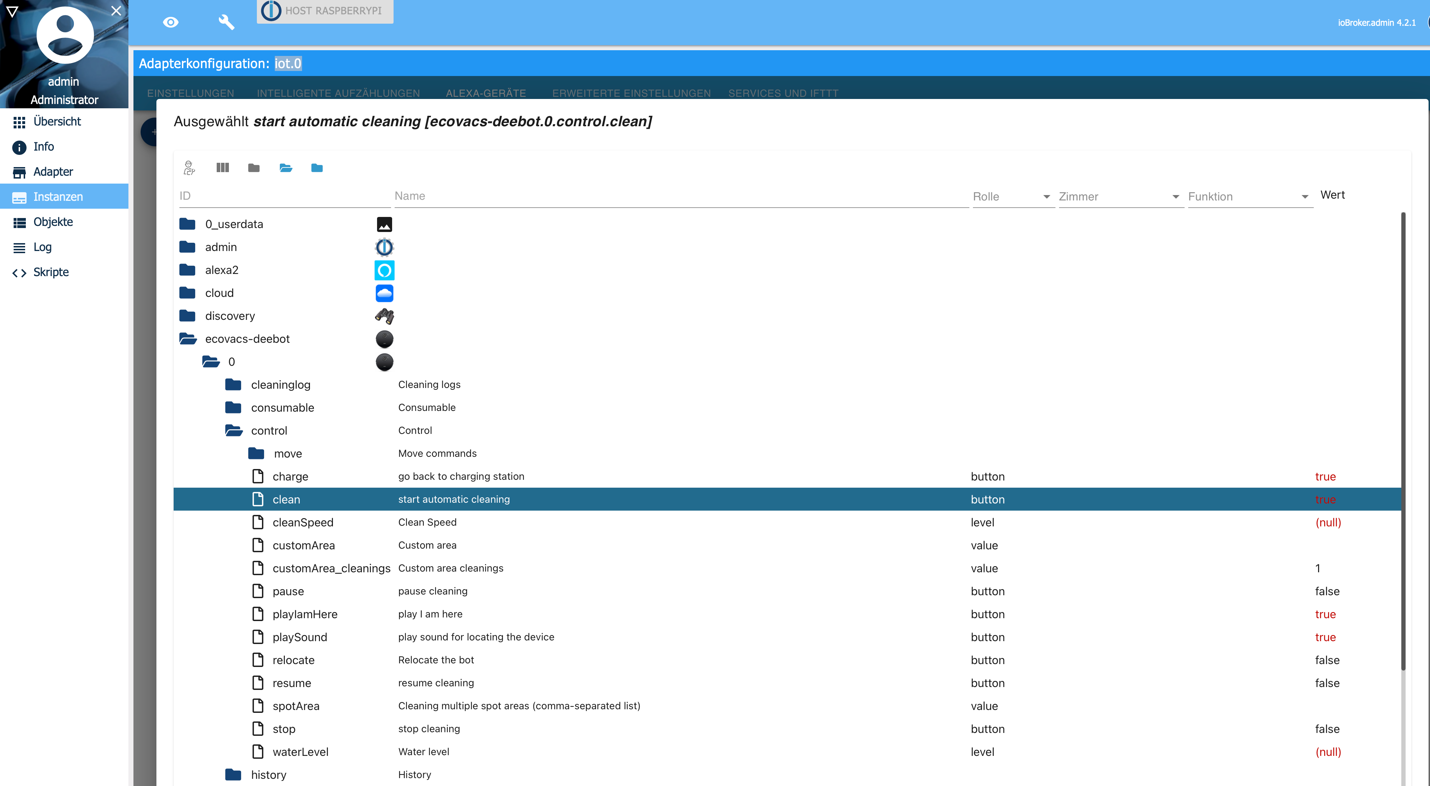This screenshot has height=786, width=1430.
Task: Open Objekte in the sidebar menu
Action: tap(53, 222)
